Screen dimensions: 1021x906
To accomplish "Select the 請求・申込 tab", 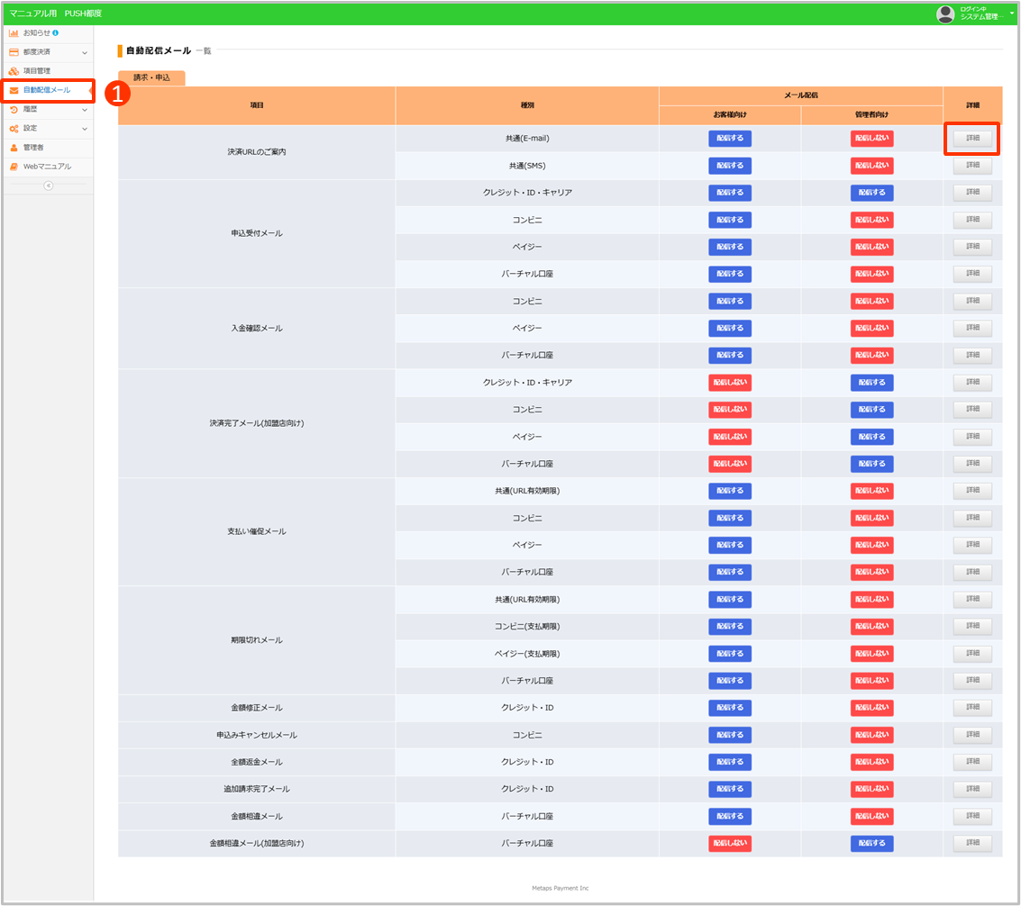I will pos(151,78).
